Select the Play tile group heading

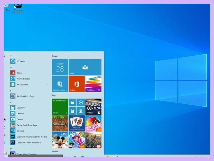point(53,95)
